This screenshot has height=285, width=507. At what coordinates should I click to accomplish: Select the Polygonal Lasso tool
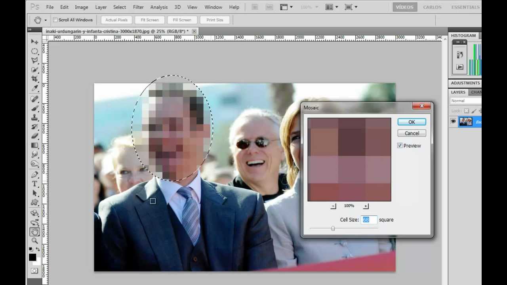pyautogui.click(x=35, y=60)
